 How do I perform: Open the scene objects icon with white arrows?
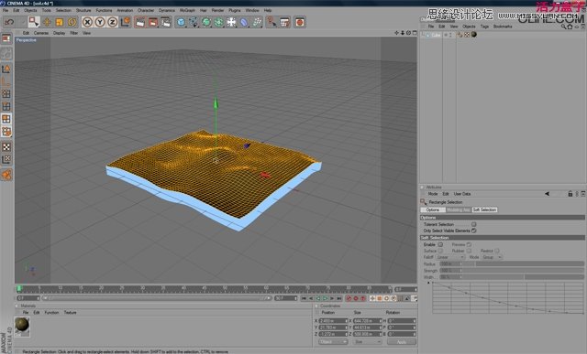coord(231,22)
